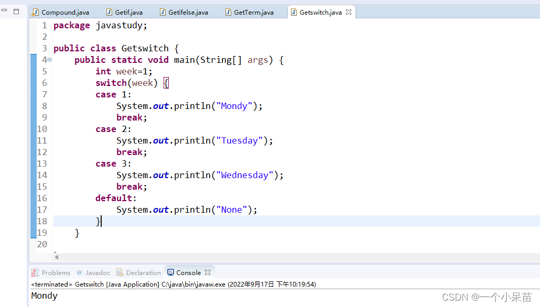
Task: Click the closing brace on line 18
Action: (x=98, y=221)
